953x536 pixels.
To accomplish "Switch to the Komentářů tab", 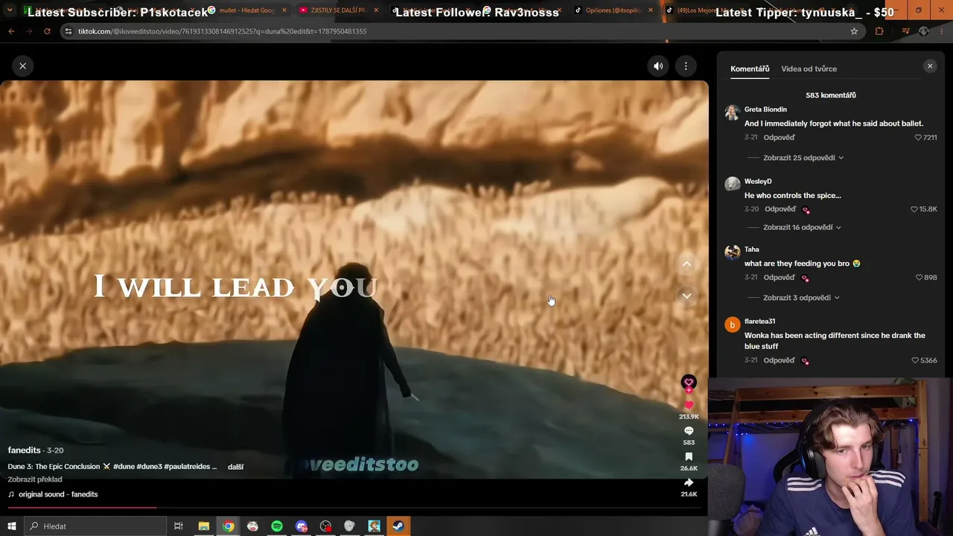I will click(750, 68).
